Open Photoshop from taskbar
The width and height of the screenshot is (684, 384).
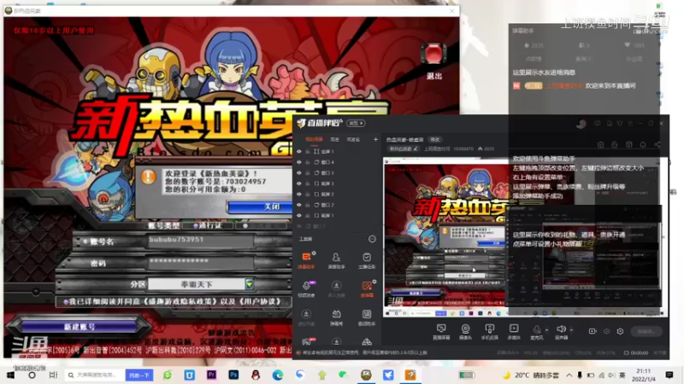point(233,375)
